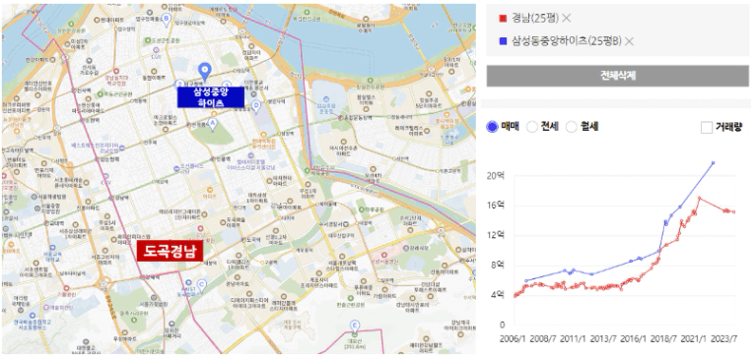The width and height of the screenshot is (756, 356).
Task: Remove 삼성동중앙하이츠(25평B) from comparison list
Action: [x=629, y=41]
